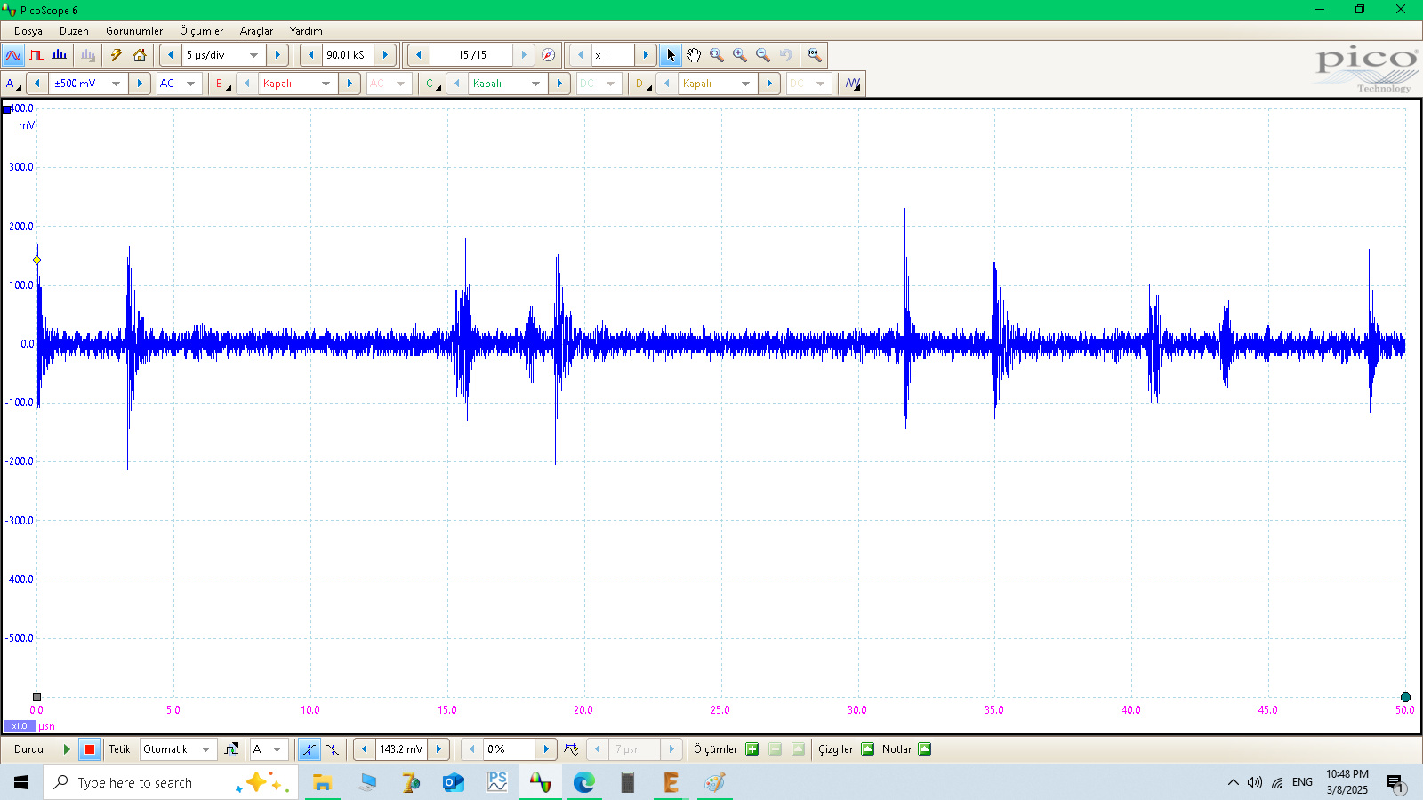1423x800 pixels.
Task: Open the signal generator lightning icon
Action: click(117, 55)
